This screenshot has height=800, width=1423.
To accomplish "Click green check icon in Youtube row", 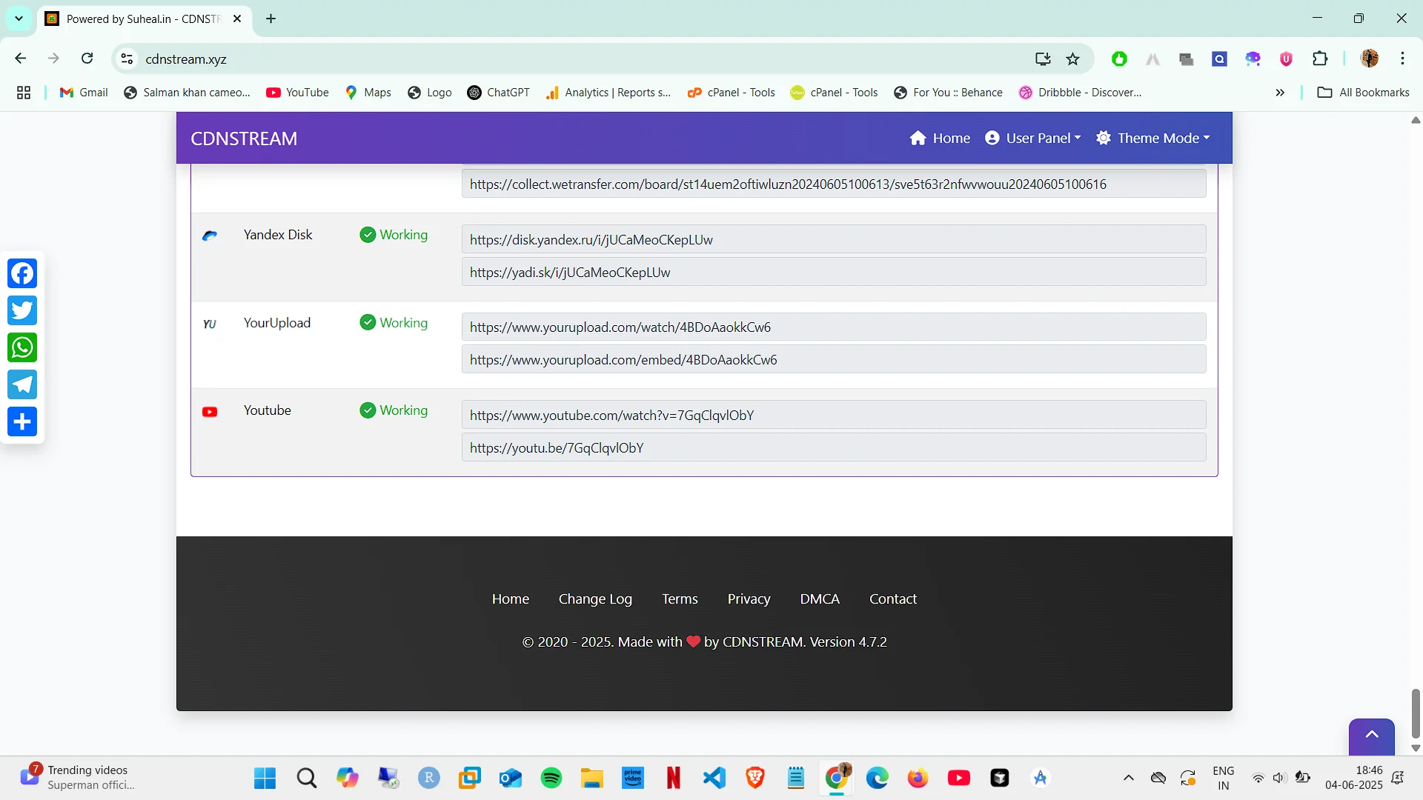I will tap(368, 410).
